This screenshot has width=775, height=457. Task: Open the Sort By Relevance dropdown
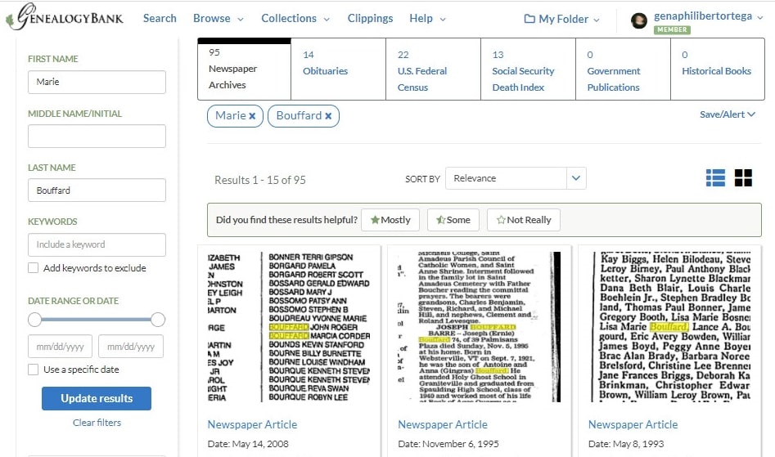click(516, 178)
